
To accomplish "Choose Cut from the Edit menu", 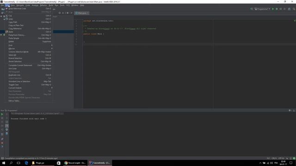I will tap(29, 16).
